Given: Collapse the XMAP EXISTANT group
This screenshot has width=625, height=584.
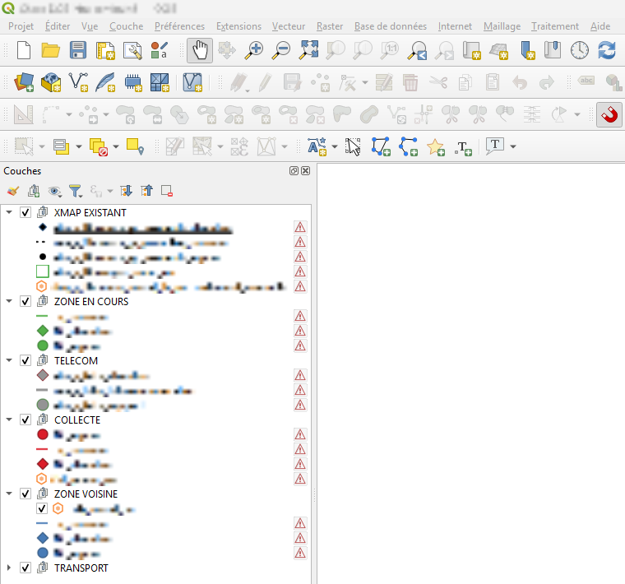Looking at the screenshot, I should [x=9, y=212].
